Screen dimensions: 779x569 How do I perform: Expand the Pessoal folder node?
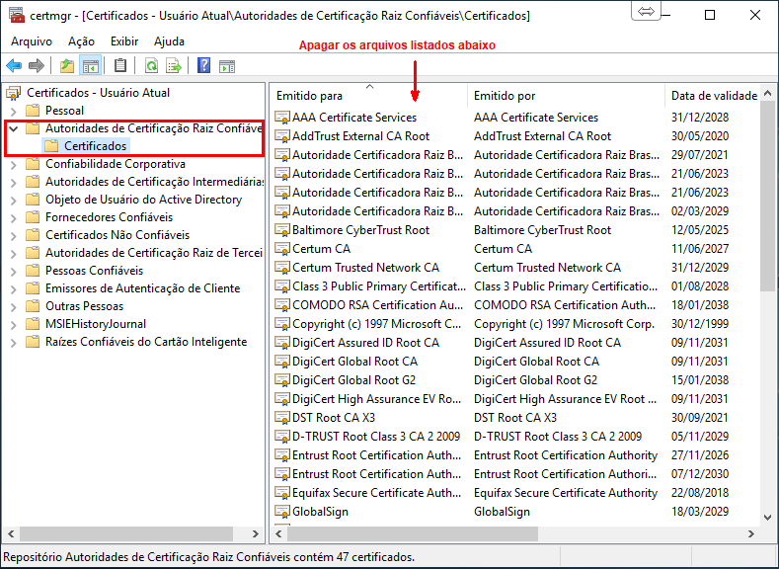click(x=13, y=111)
